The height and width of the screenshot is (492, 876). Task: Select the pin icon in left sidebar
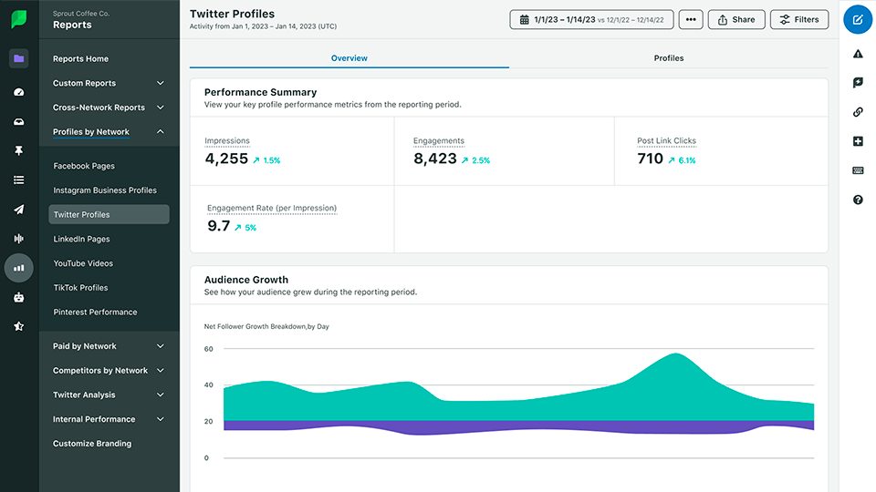point(18,151)
